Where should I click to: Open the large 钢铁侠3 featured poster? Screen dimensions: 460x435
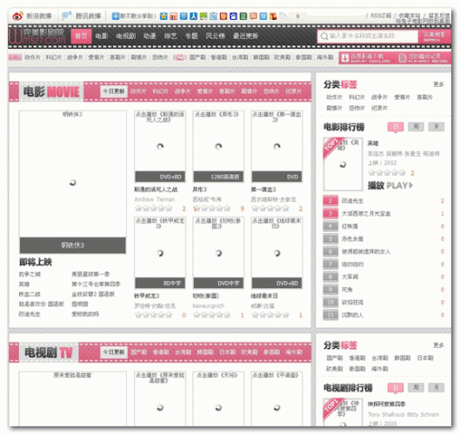coord(73,182)
